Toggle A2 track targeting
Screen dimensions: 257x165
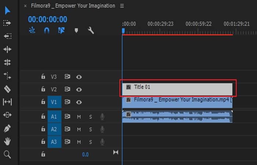click(54, 129)
